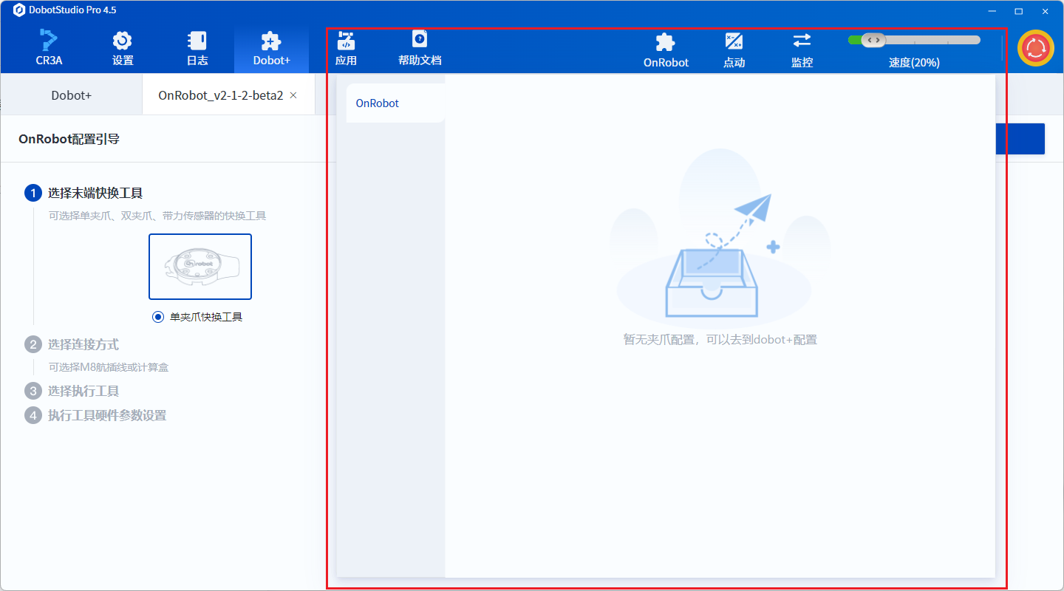Go to step 2 选择连接方式
The height and width of the screenshot is (591, 1064).
83,344
